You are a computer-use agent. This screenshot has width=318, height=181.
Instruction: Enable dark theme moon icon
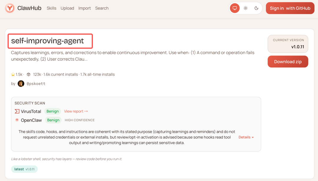click(x=256, y=8)
